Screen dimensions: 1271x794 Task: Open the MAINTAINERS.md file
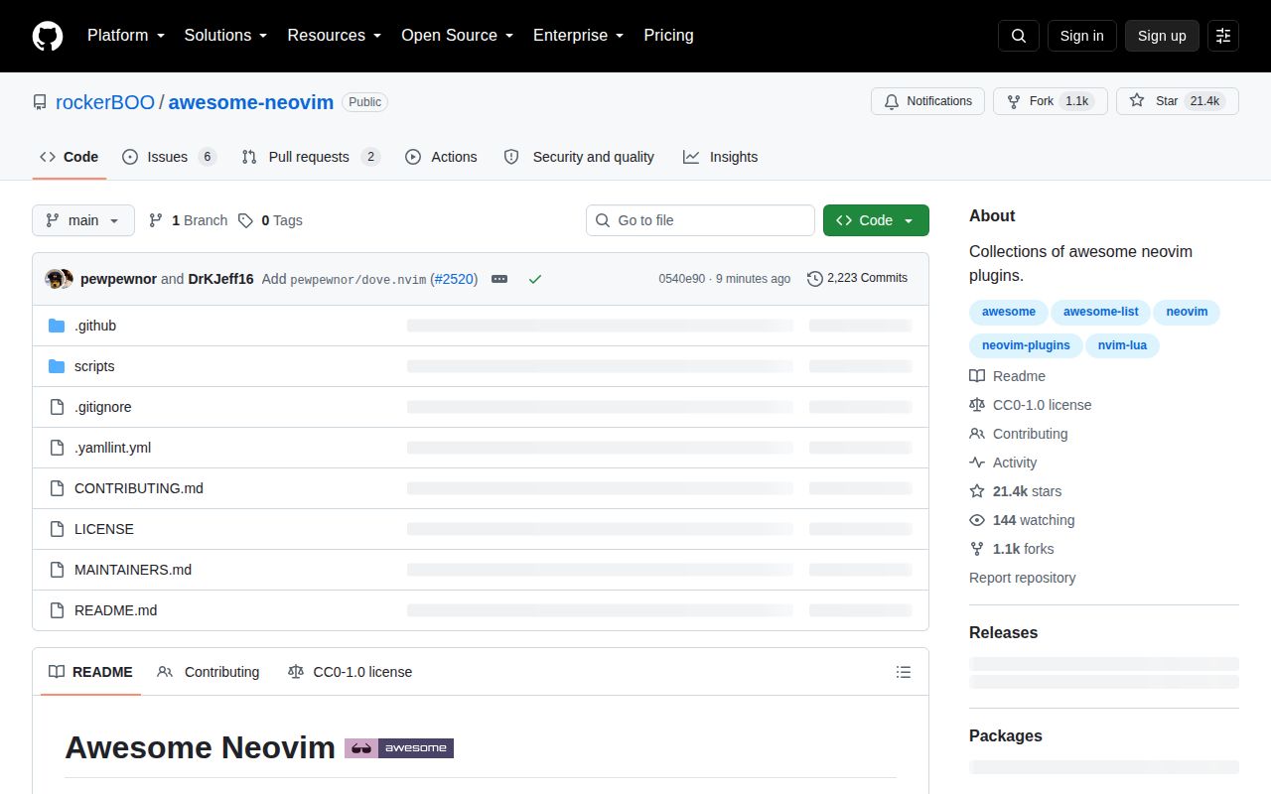133,570
